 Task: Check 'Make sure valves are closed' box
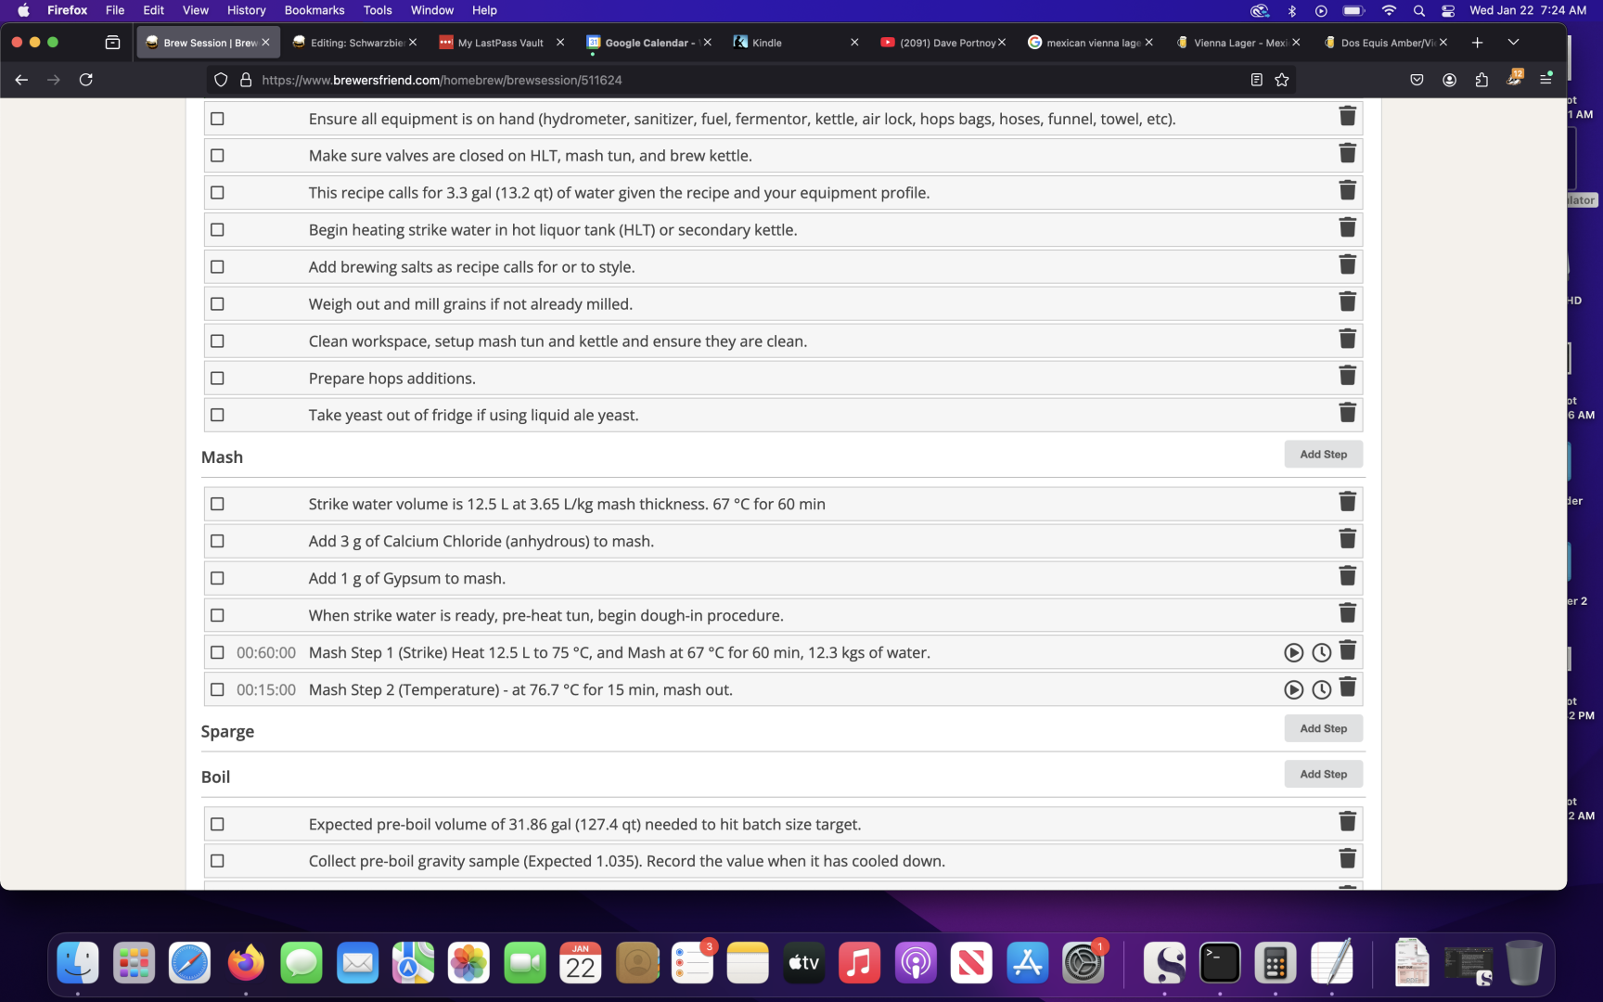(217, 156)
